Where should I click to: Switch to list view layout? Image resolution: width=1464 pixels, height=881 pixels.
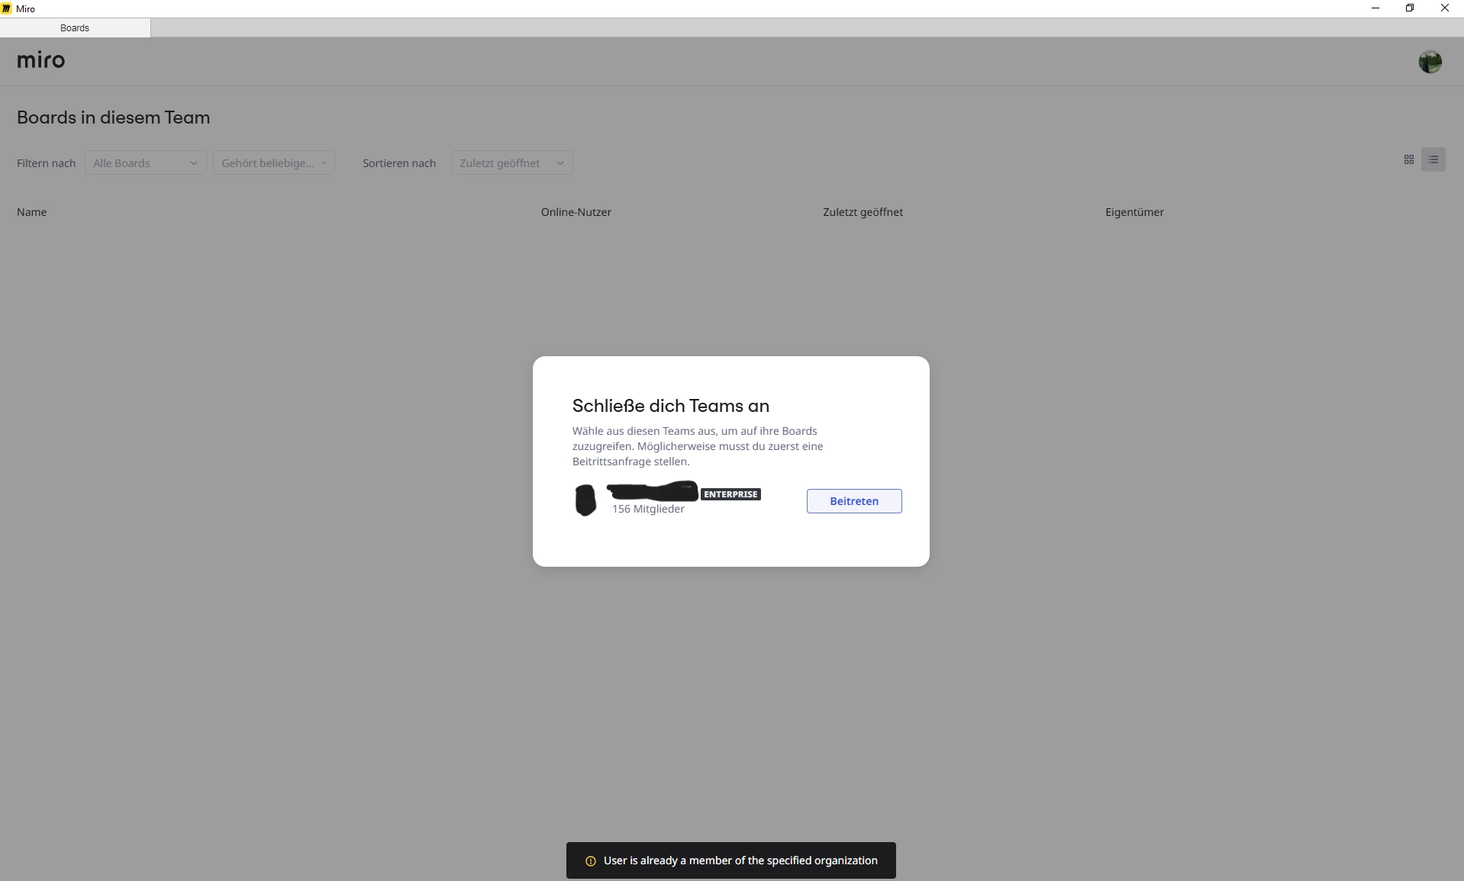coord(1433,159)
